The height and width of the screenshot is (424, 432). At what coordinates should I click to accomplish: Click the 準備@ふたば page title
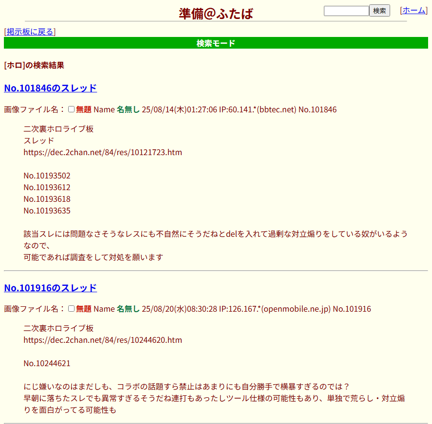tap(216, 13)
